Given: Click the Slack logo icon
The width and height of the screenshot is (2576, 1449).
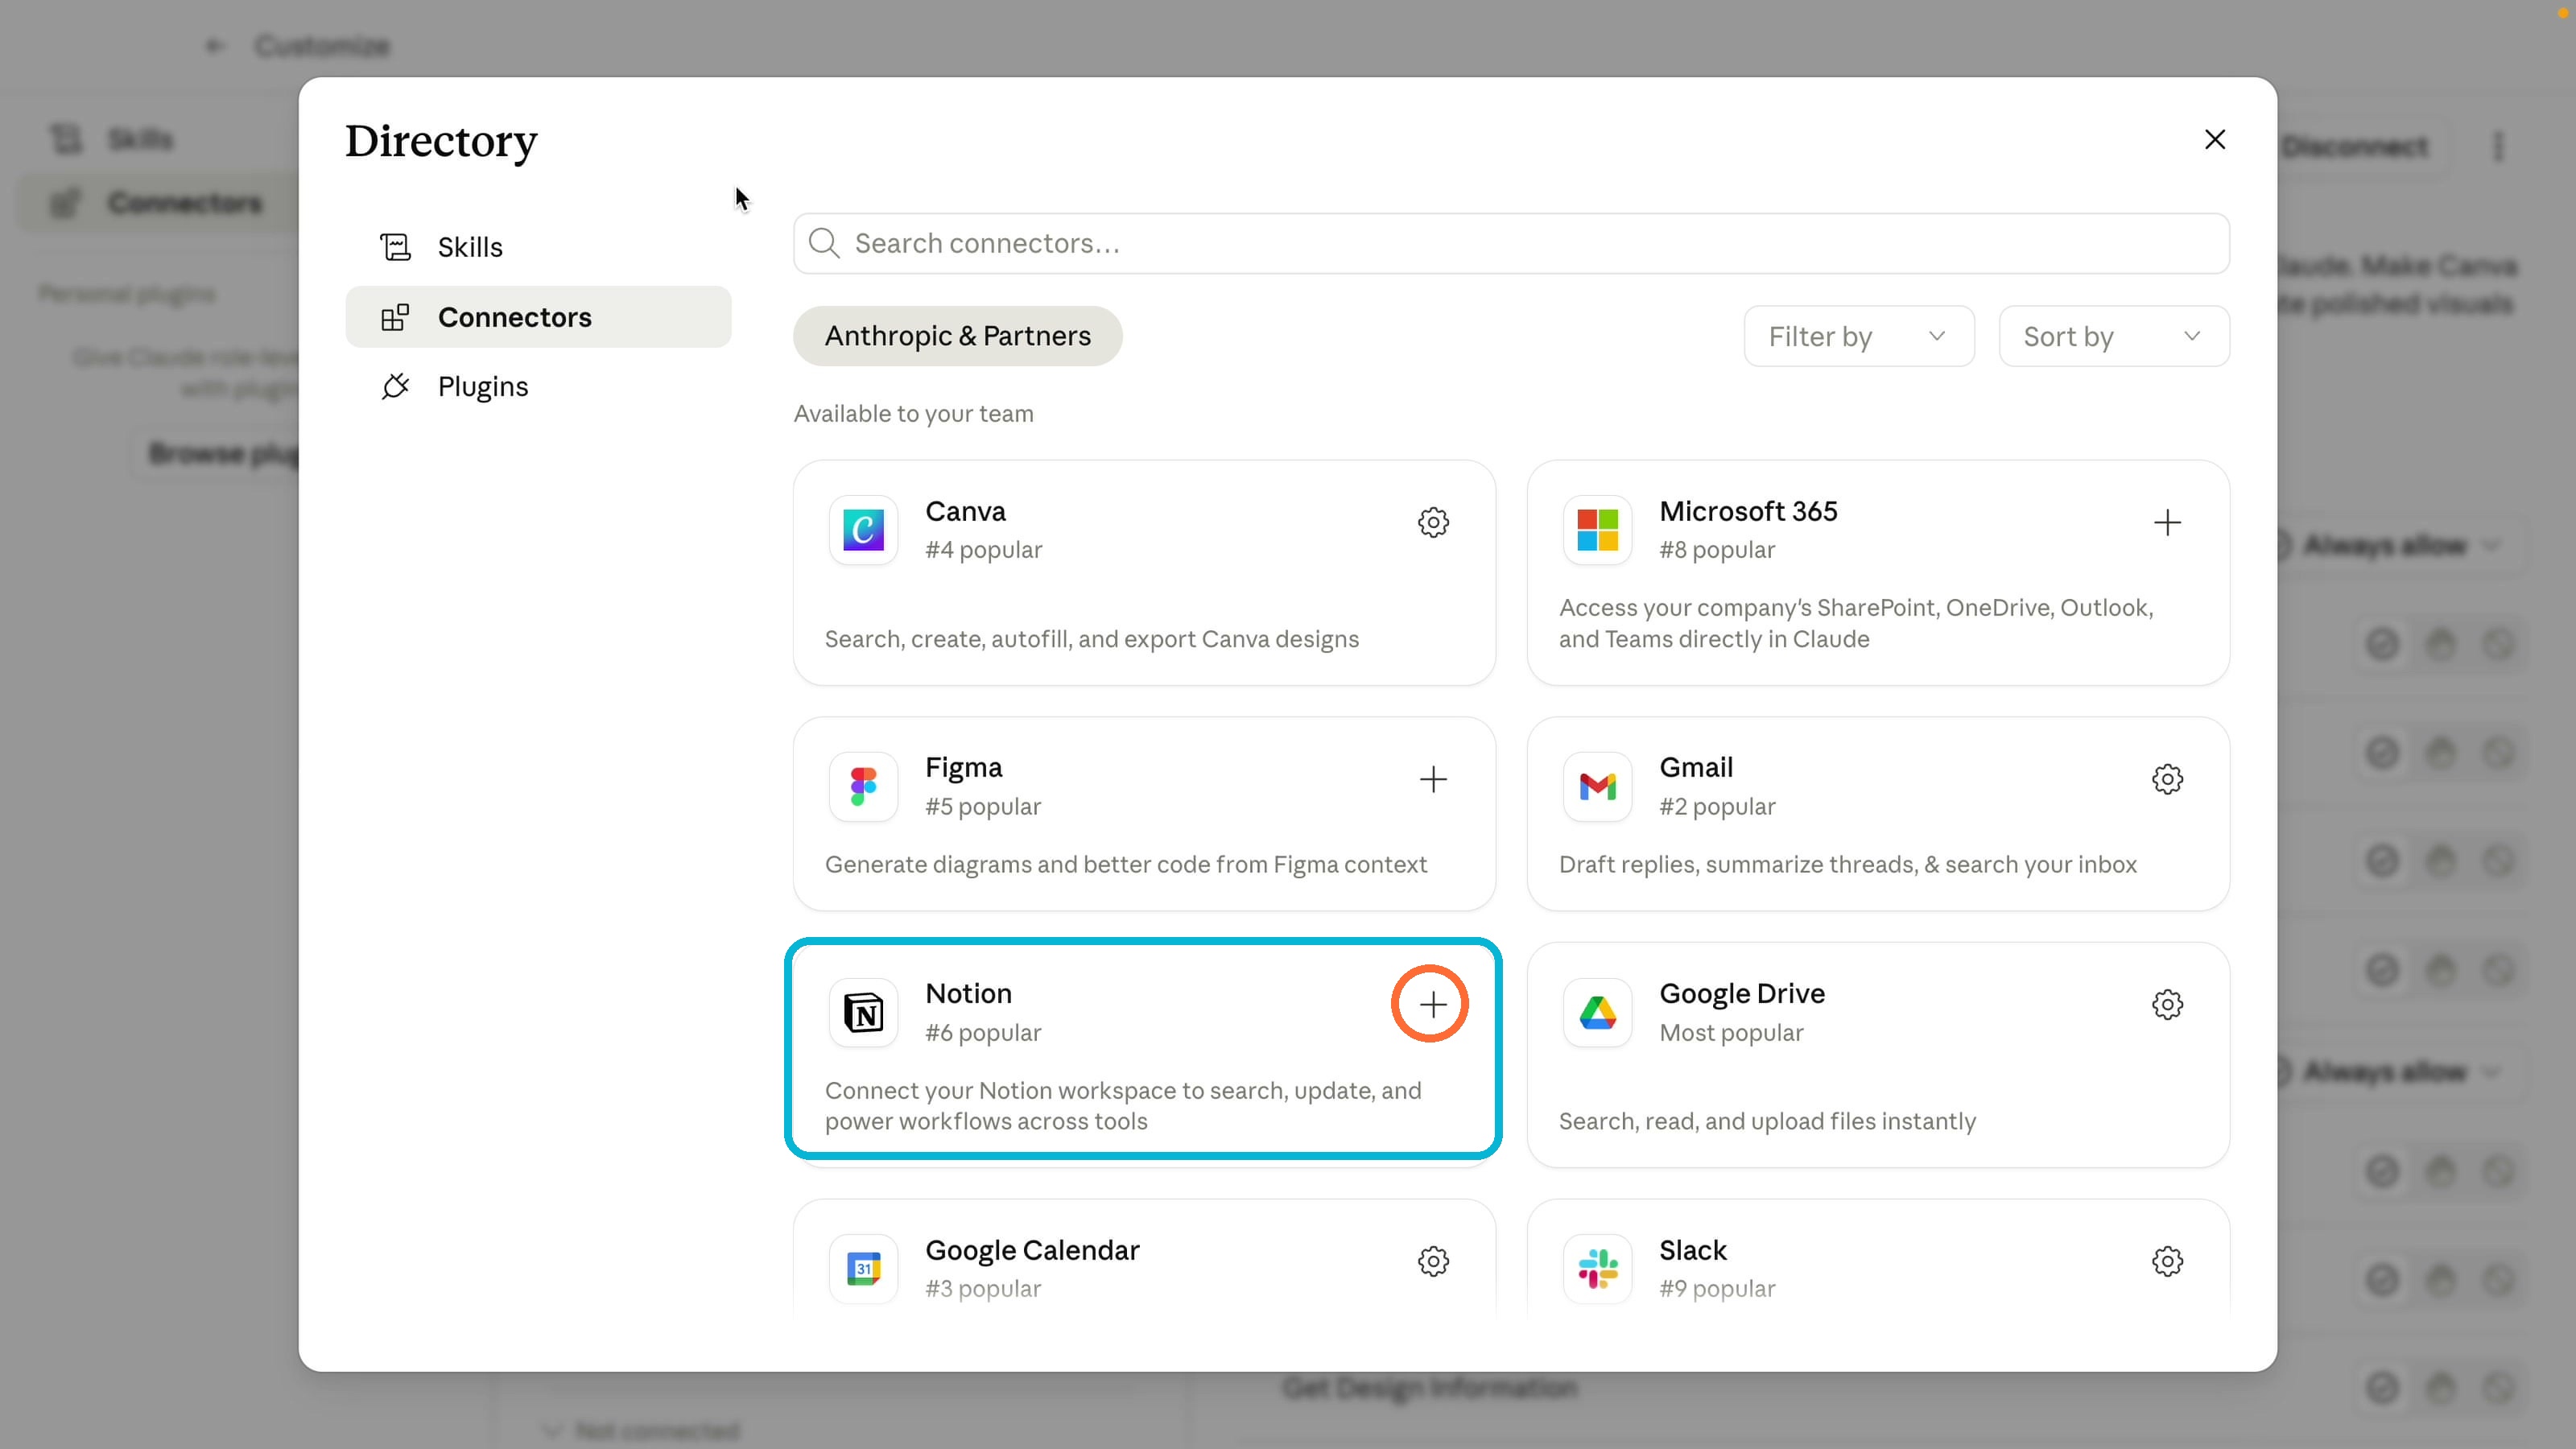Looking at the screenshot, I should pos(1597,1269).
